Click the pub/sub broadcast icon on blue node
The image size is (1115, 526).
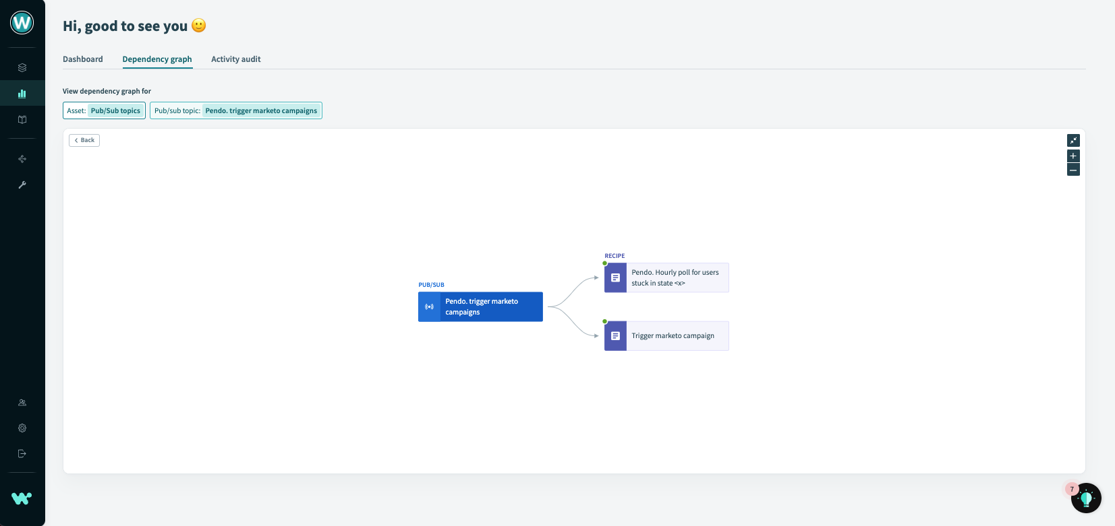click(429, 306)
